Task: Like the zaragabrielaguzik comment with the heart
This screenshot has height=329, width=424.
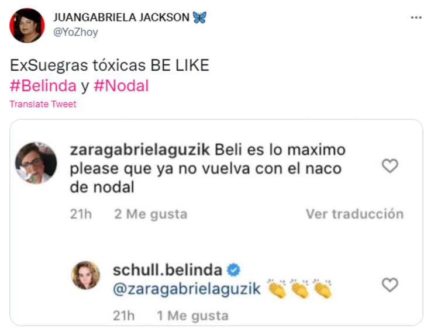Action: point(390,165)
